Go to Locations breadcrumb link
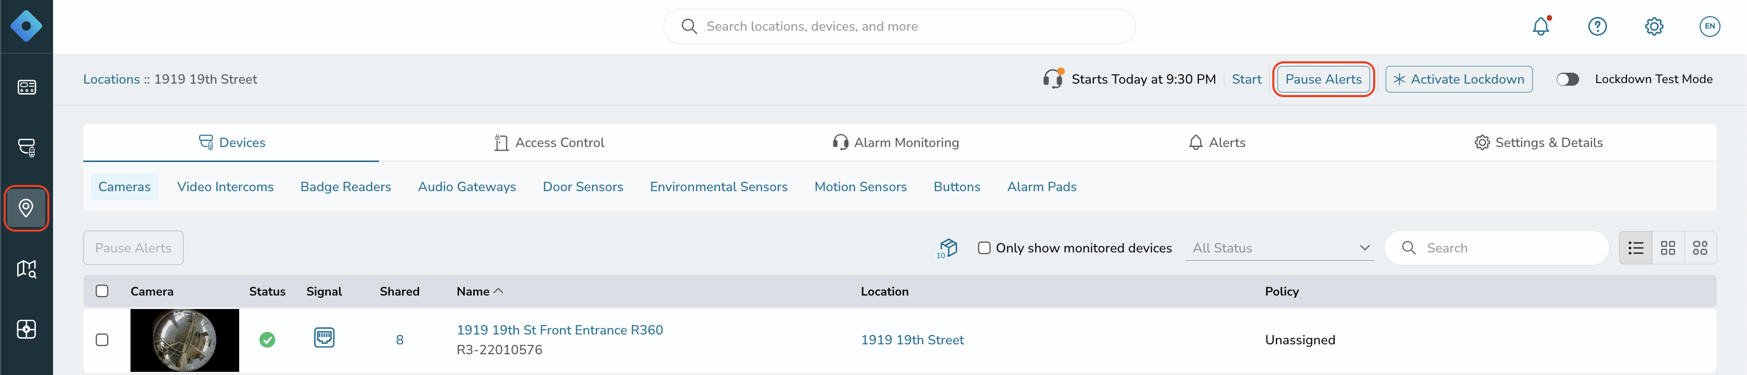The width and height of the screenshot is (1747, 375). tap(111, 79)
